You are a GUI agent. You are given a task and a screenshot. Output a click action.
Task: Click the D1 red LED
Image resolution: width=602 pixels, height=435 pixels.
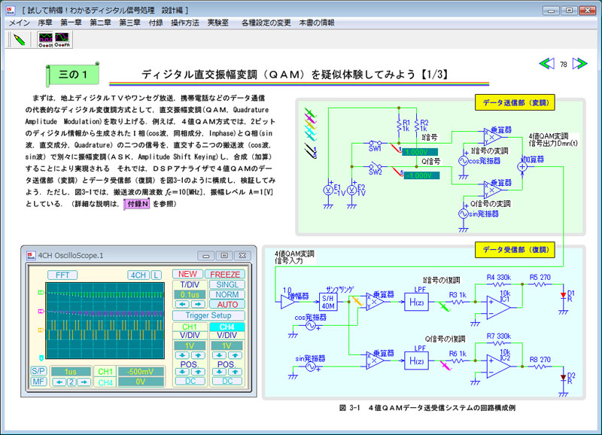tap(563, 296)
